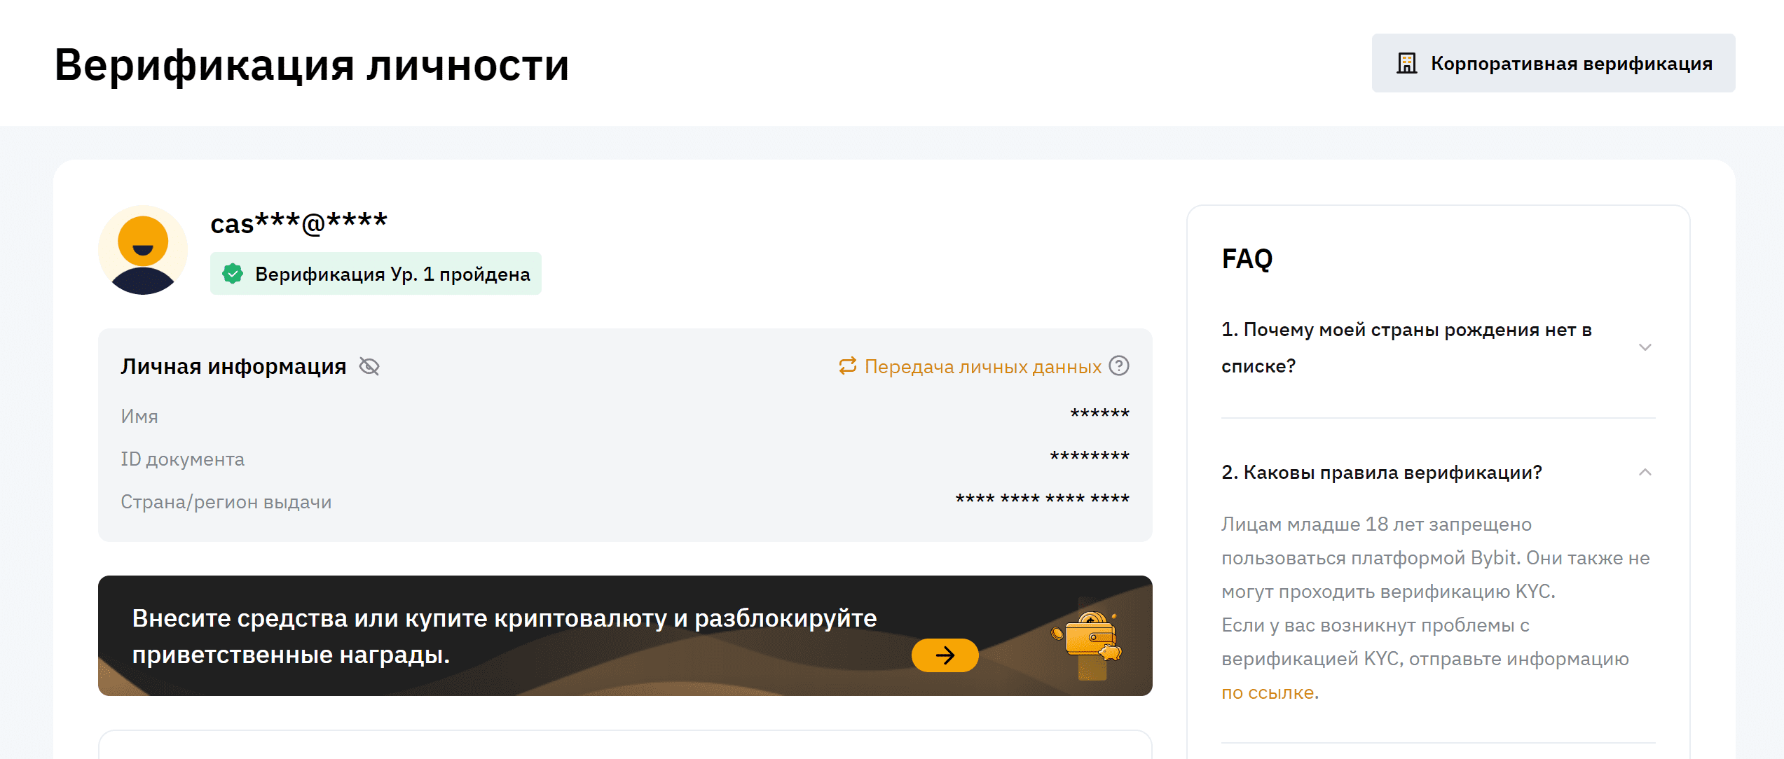Click the masked ID документа value
The image size is (1784, 759).
coord(1090,457)
